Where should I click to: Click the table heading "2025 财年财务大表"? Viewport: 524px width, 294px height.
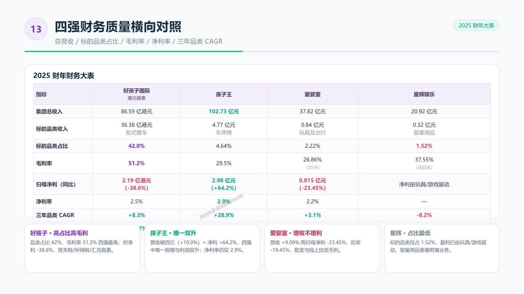pyautogui.click(x=64, y=76)
